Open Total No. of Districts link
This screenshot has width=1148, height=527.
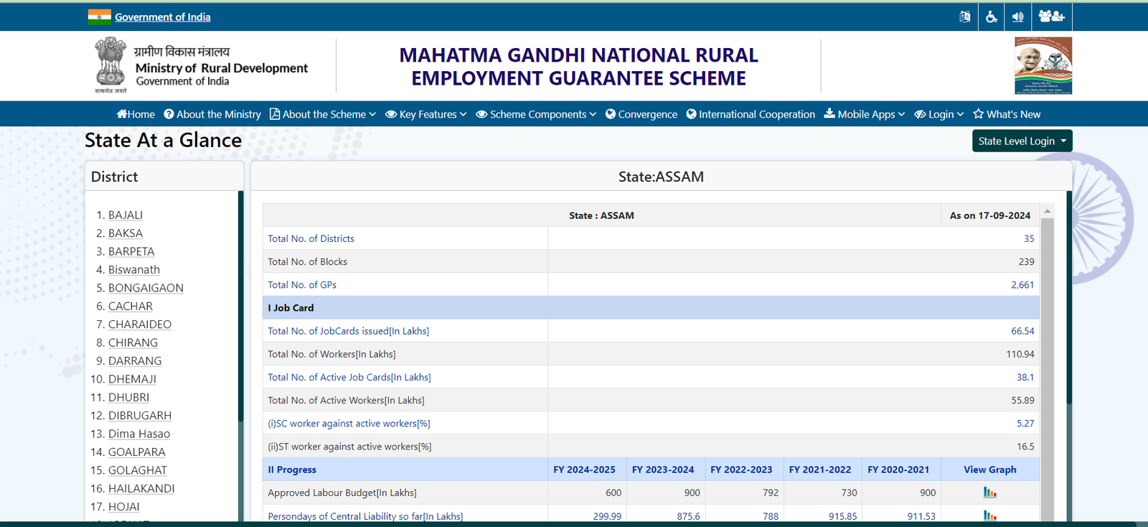[311, 238]
